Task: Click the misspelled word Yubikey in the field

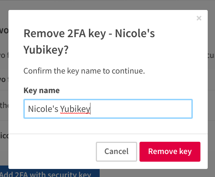Action: pyautogui.click(x=75, y=109)
